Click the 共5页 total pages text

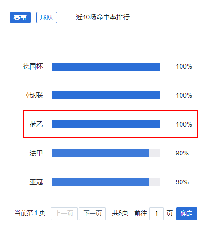tap(120, 213)
